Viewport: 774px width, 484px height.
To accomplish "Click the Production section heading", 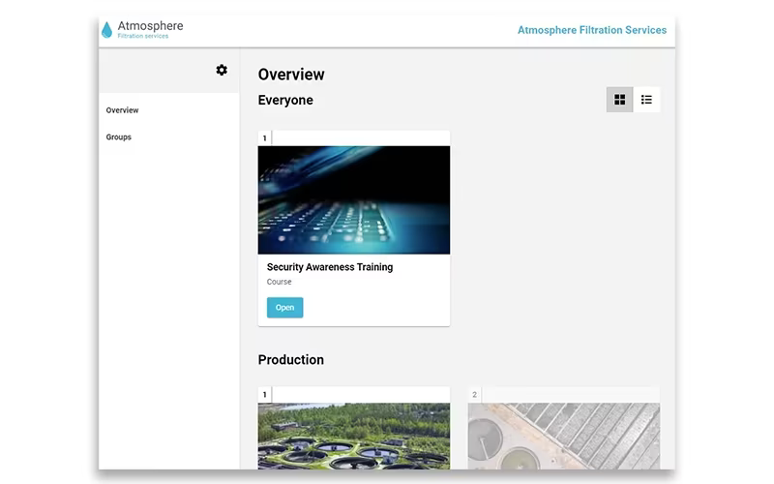I will pos(291,359).
